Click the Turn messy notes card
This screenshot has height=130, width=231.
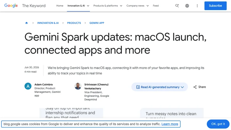tap(172, 113)
